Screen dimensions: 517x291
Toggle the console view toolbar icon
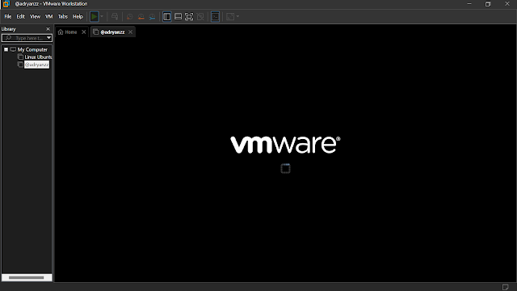(x=216, y=16)
